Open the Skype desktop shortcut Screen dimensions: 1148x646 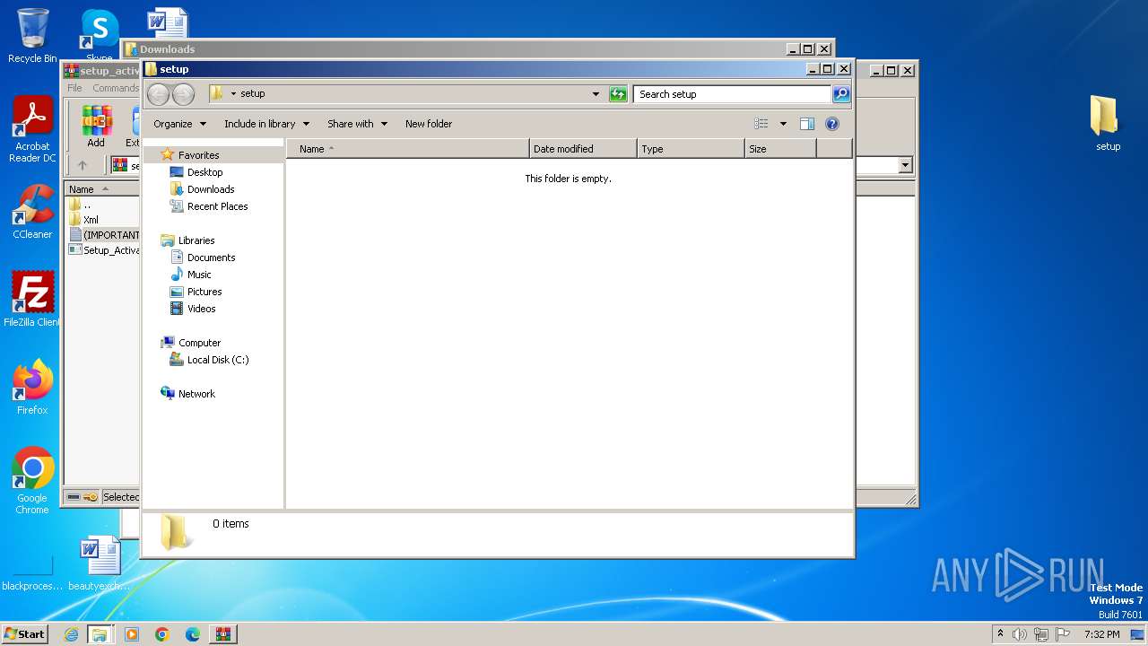[x=99, y=36]
